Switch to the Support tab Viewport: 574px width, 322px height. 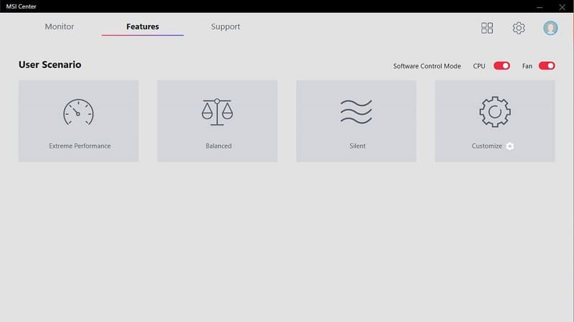click(225, 27)
